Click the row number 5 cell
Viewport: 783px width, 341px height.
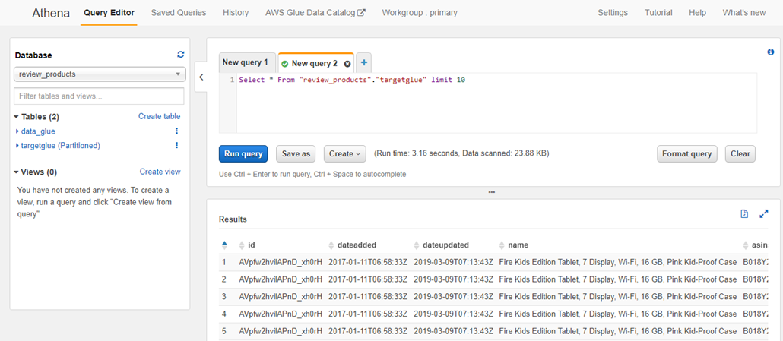tap(224, 331)
